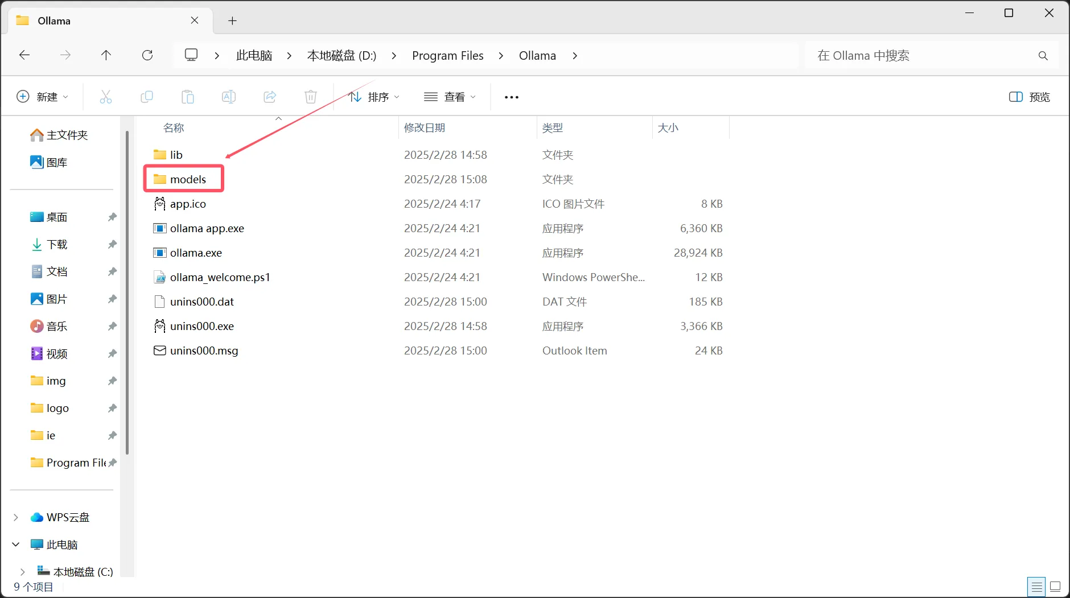Select the ollama.exe file
Image resolution: width=1070 pixels, height=598 pixels.
[188, 253]
